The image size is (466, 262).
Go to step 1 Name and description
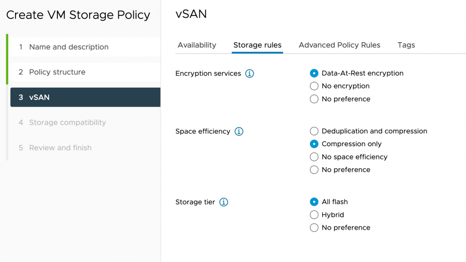[69, 47]
